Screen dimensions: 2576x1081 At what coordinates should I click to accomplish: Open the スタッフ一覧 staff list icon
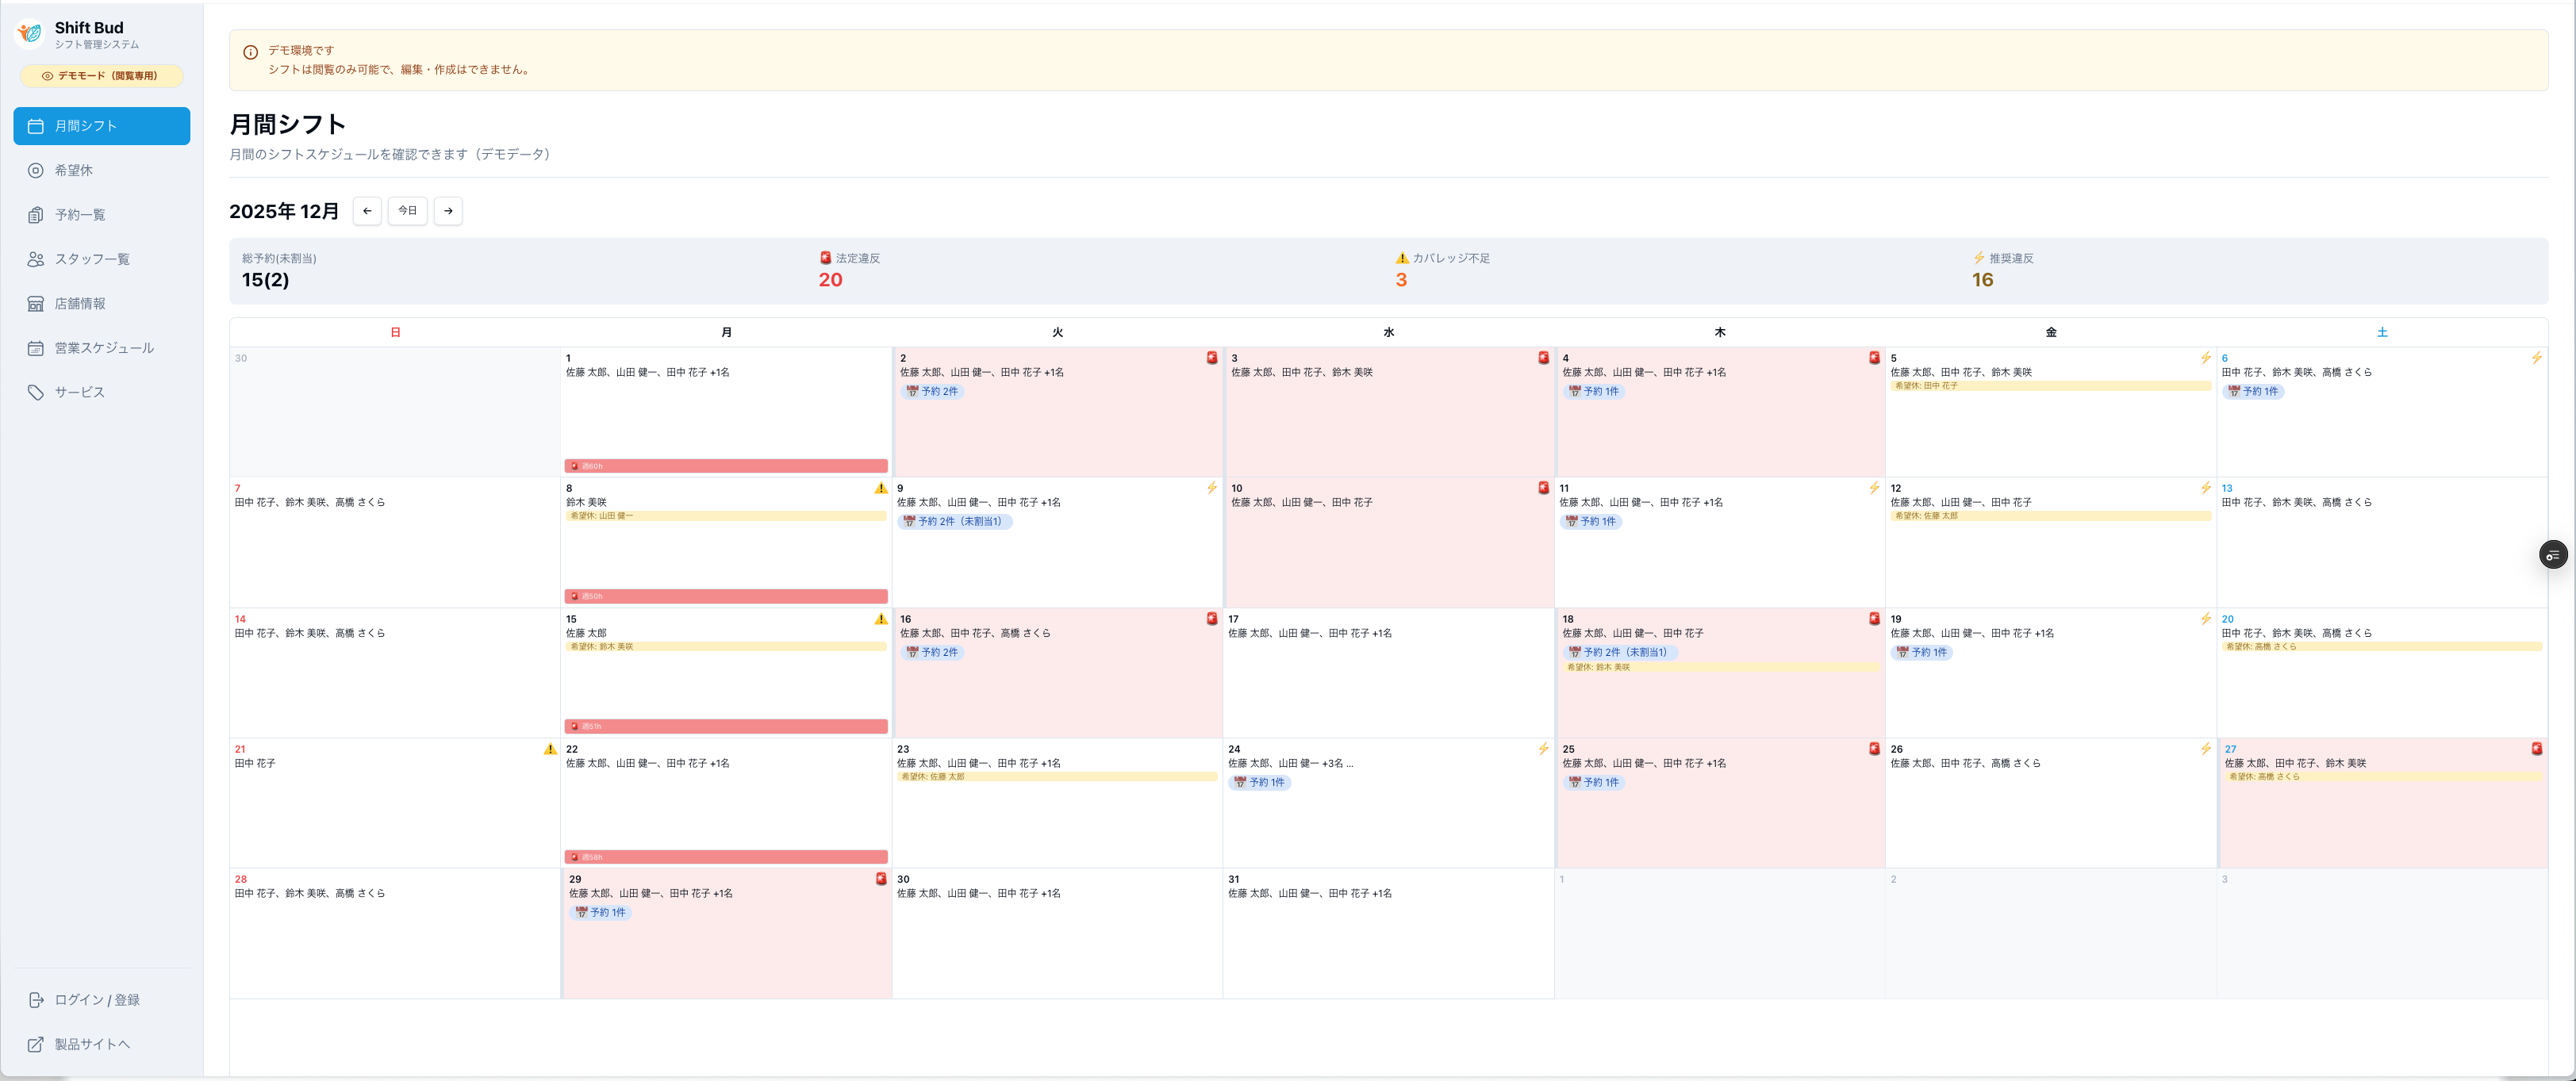coord(35,259)
